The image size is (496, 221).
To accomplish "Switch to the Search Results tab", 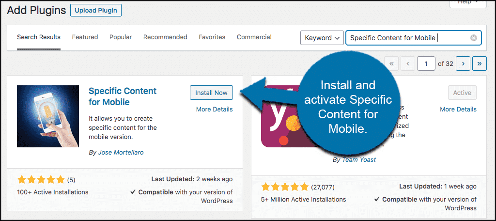I will point(39,37).
